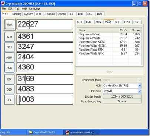Click the OGL score 1003 field

click(45, 99)
